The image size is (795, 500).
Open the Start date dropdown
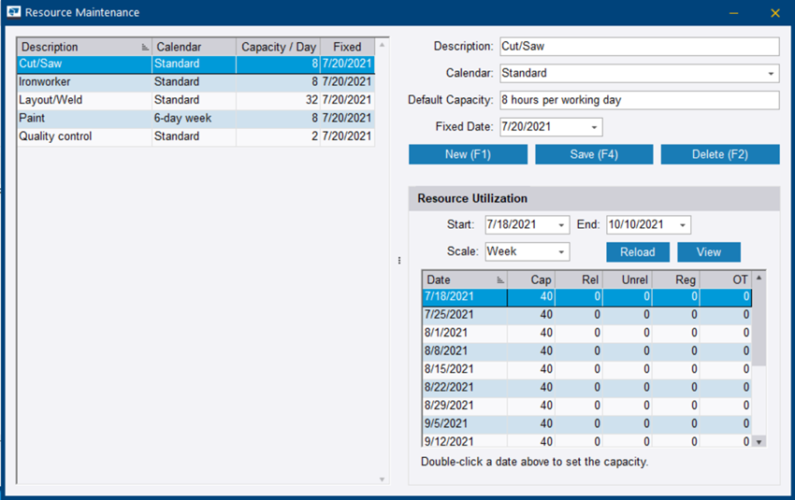[561, 225]
